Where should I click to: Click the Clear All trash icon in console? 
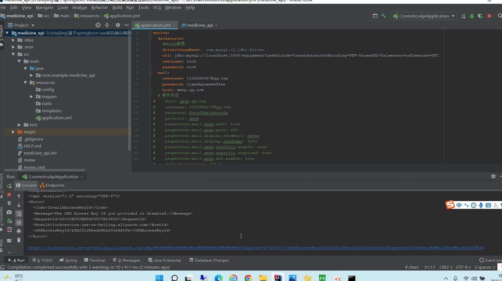19,240
